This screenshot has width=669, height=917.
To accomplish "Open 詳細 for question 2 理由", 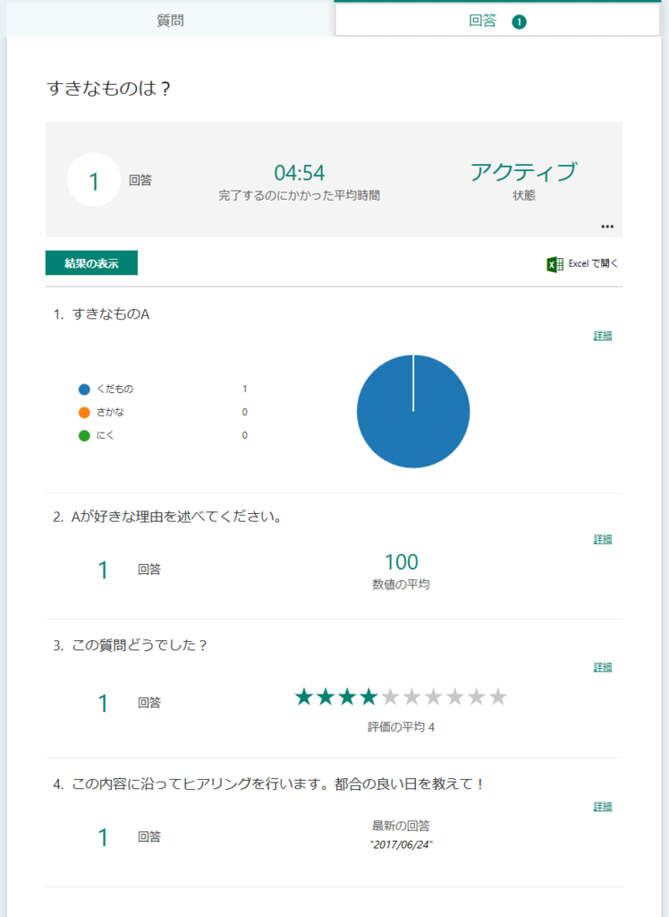I will coord(603,539).
